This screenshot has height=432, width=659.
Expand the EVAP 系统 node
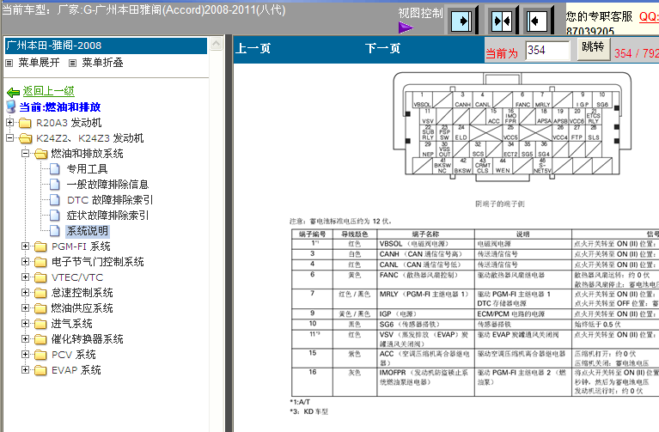tap(25, 369)
